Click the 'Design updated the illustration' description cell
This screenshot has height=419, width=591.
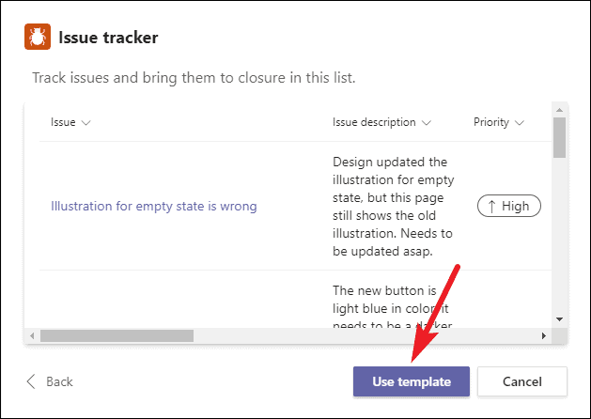[393, 206]
